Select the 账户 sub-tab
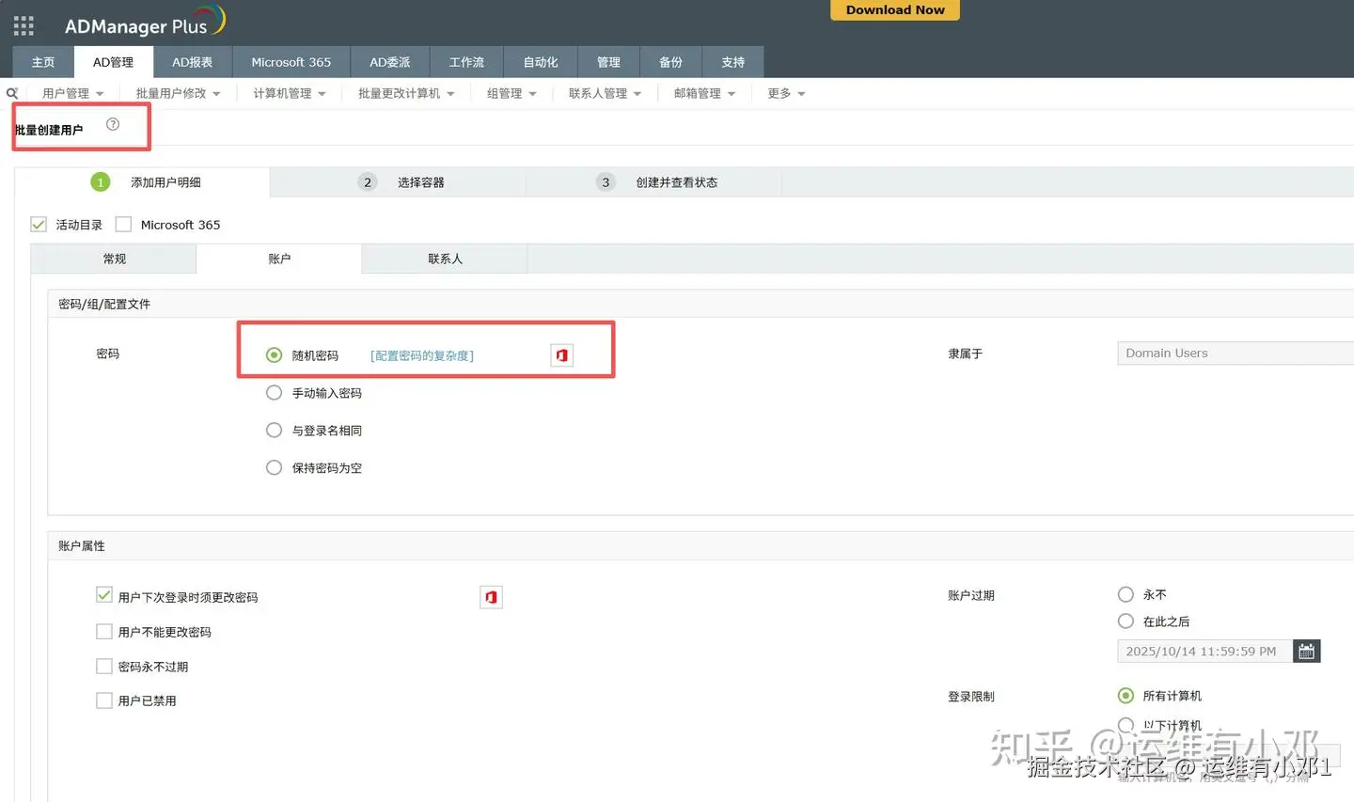 (x=279, y=259)
